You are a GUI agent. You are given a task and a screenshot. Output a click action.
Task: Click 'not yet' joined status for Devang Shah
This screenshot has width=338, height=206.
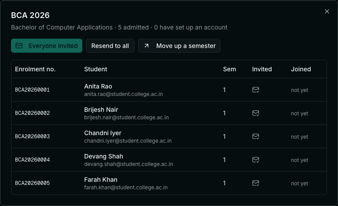point(299,160)
